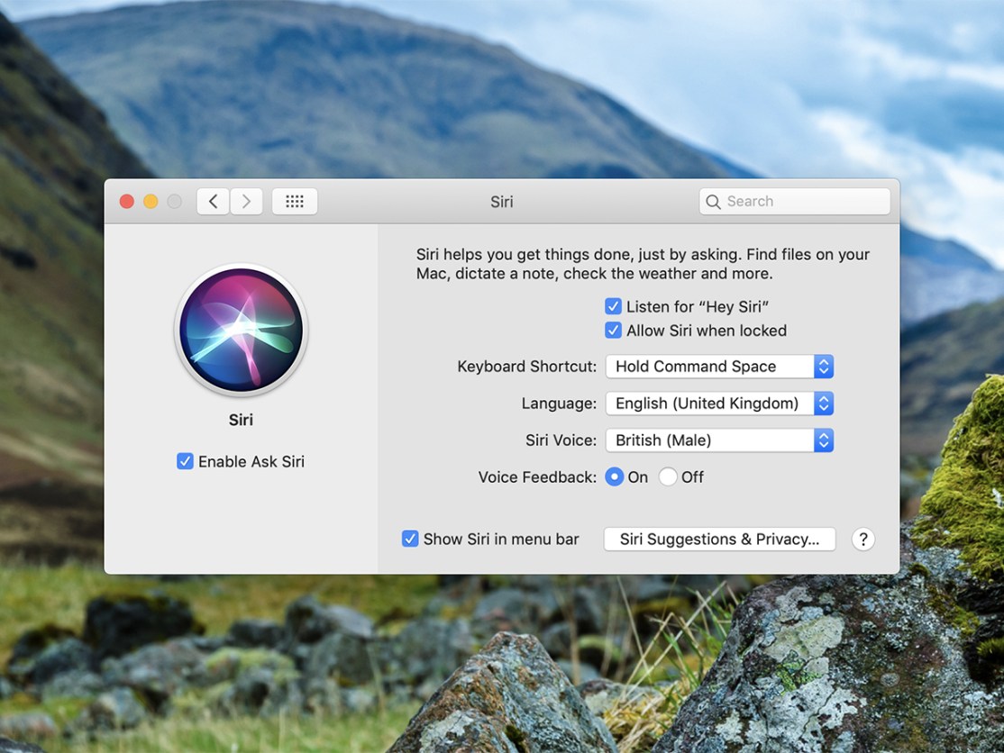Uncheck Show Siri in menu bar
The height and width of the screenshot is (753, 1004).
pyautogui.click(x=410, y=538)
